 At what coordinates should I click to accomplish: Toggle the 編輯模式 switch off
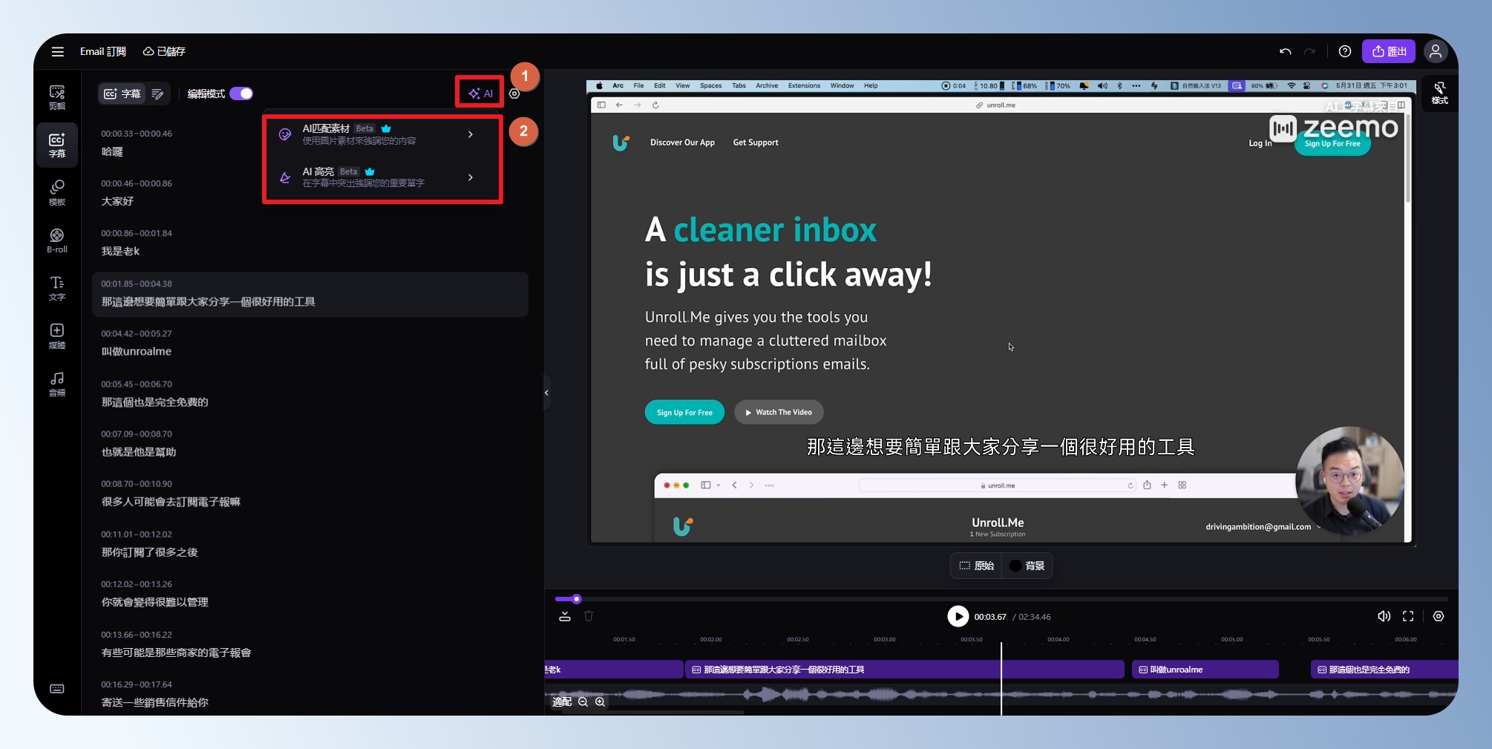[241, 94]
